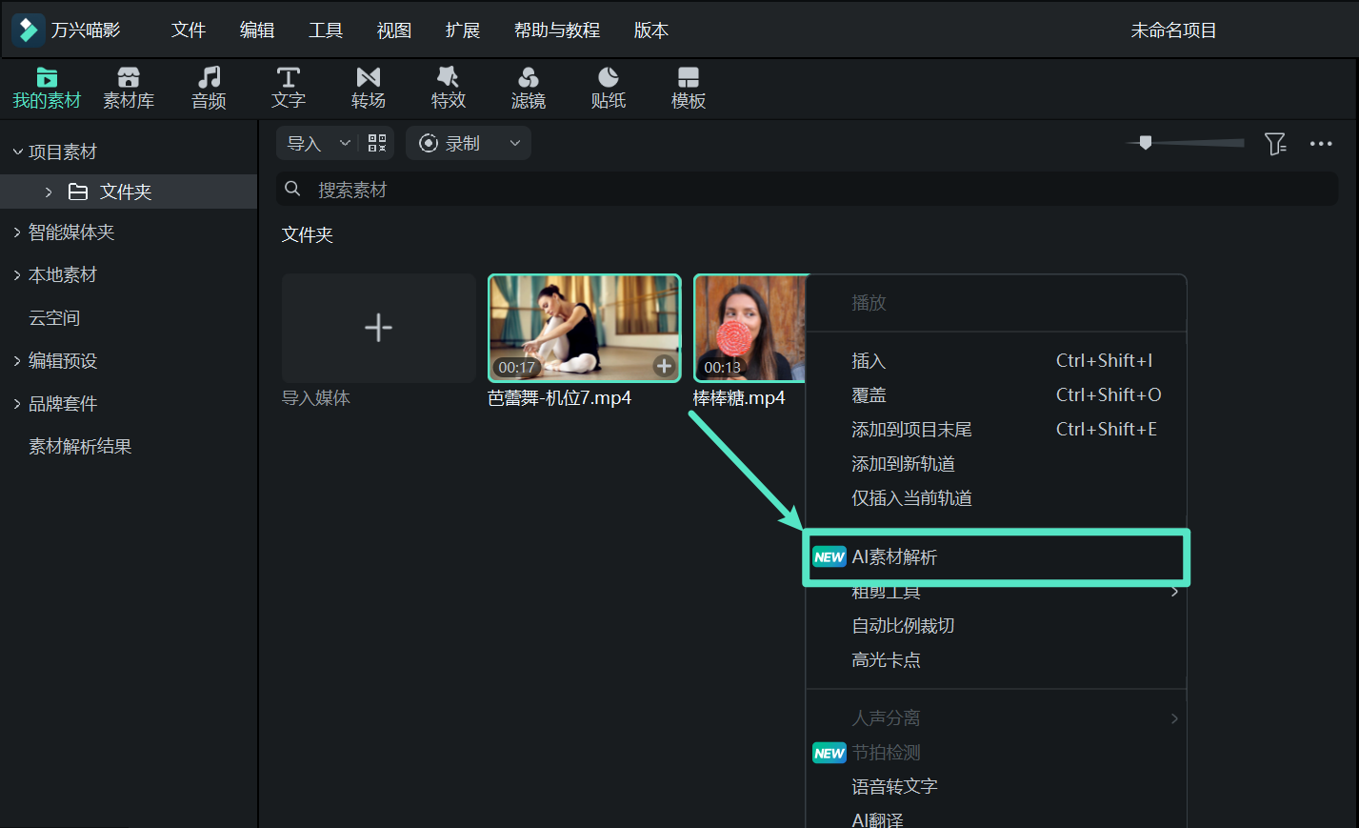This screenshot has width=1359, height=828.
Task: Select the 文字 text tool tab
Action: (289, 89)
